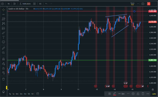Open the pattern drawing tools

pyautogui.click(x=3, y=23)
